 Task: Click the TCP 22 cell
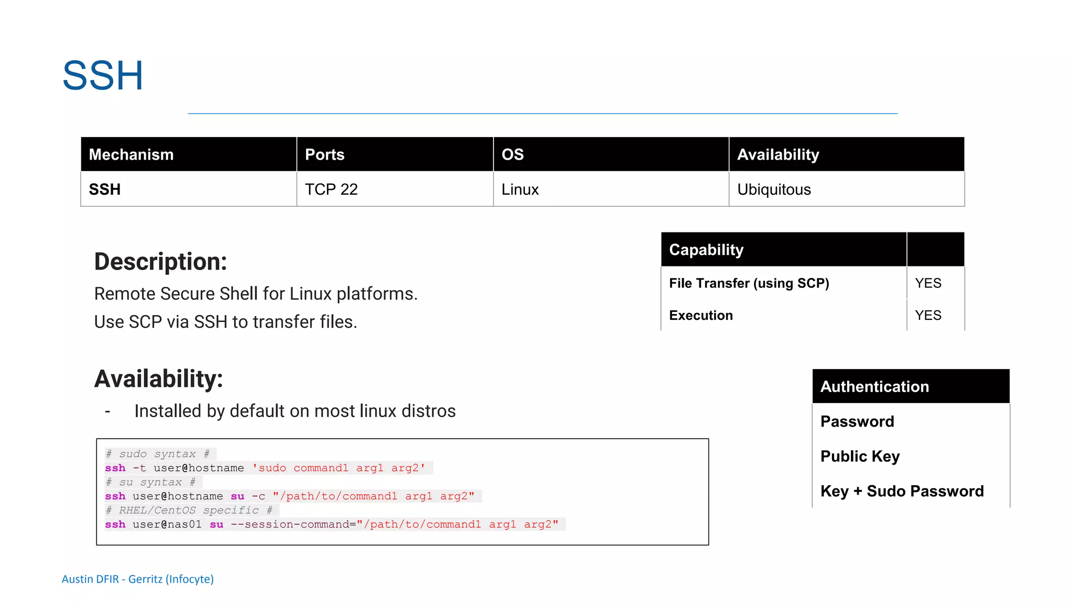click(x=395, y=189)
